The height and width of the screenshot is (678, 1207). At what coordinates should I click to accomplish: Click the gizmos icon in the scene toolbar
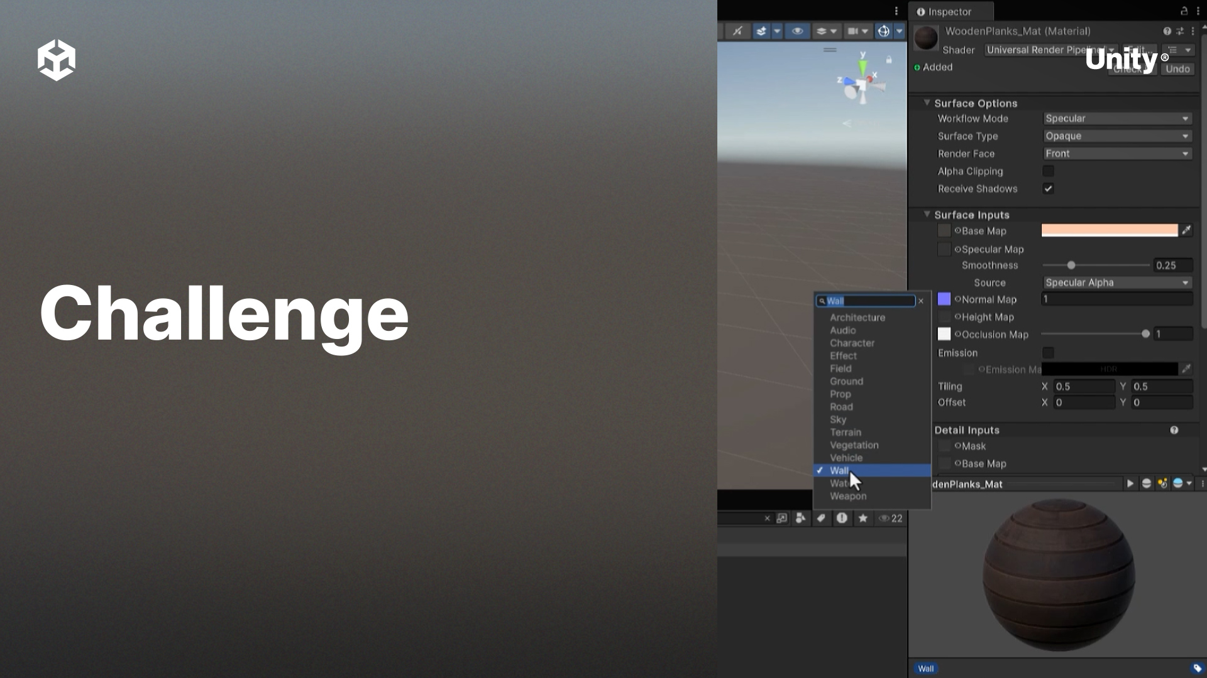[883, 30]
